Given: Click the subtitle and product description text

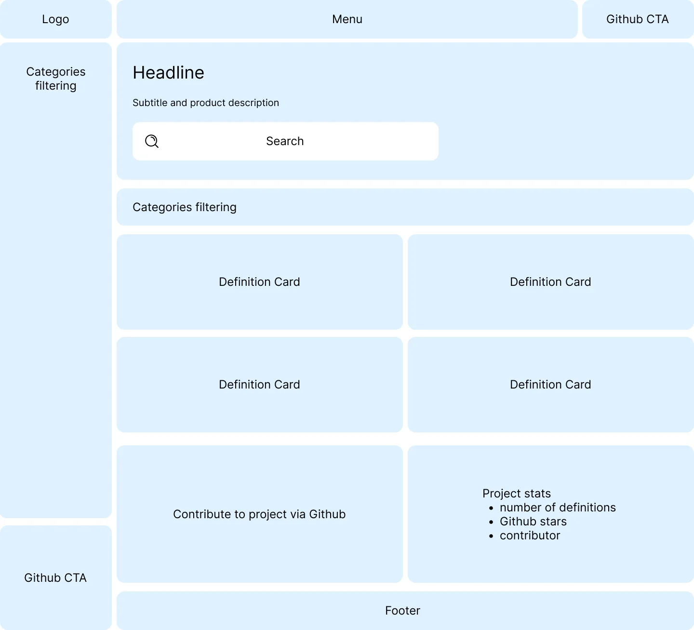Looking at the screenshot, I should click(206, 103).
